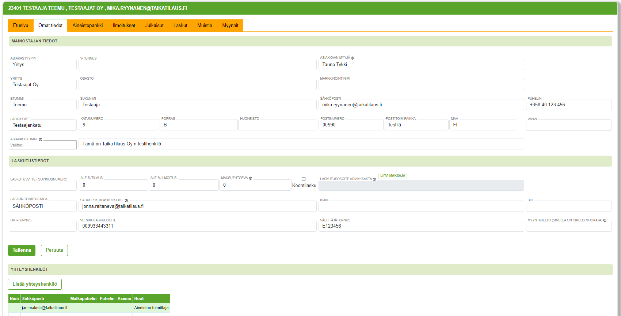Click the Sähköposti field with mika.ryynanen address
This screenshot has height=316, width=621.
[421, 105]
